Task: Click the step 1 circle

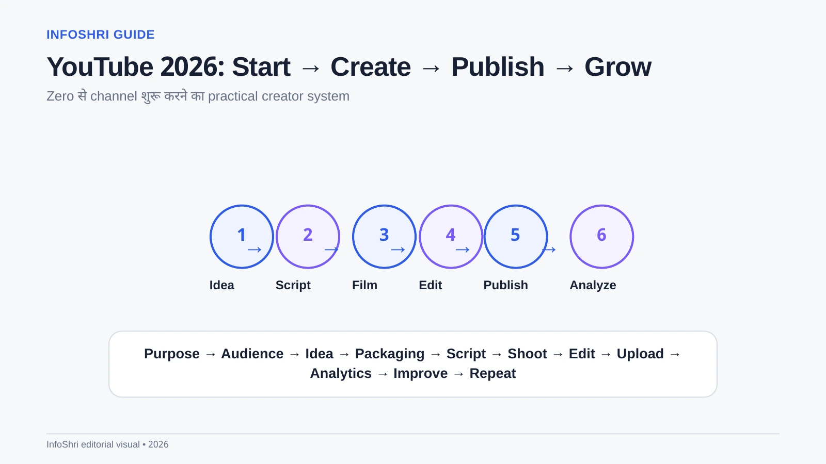Action: 242,237
